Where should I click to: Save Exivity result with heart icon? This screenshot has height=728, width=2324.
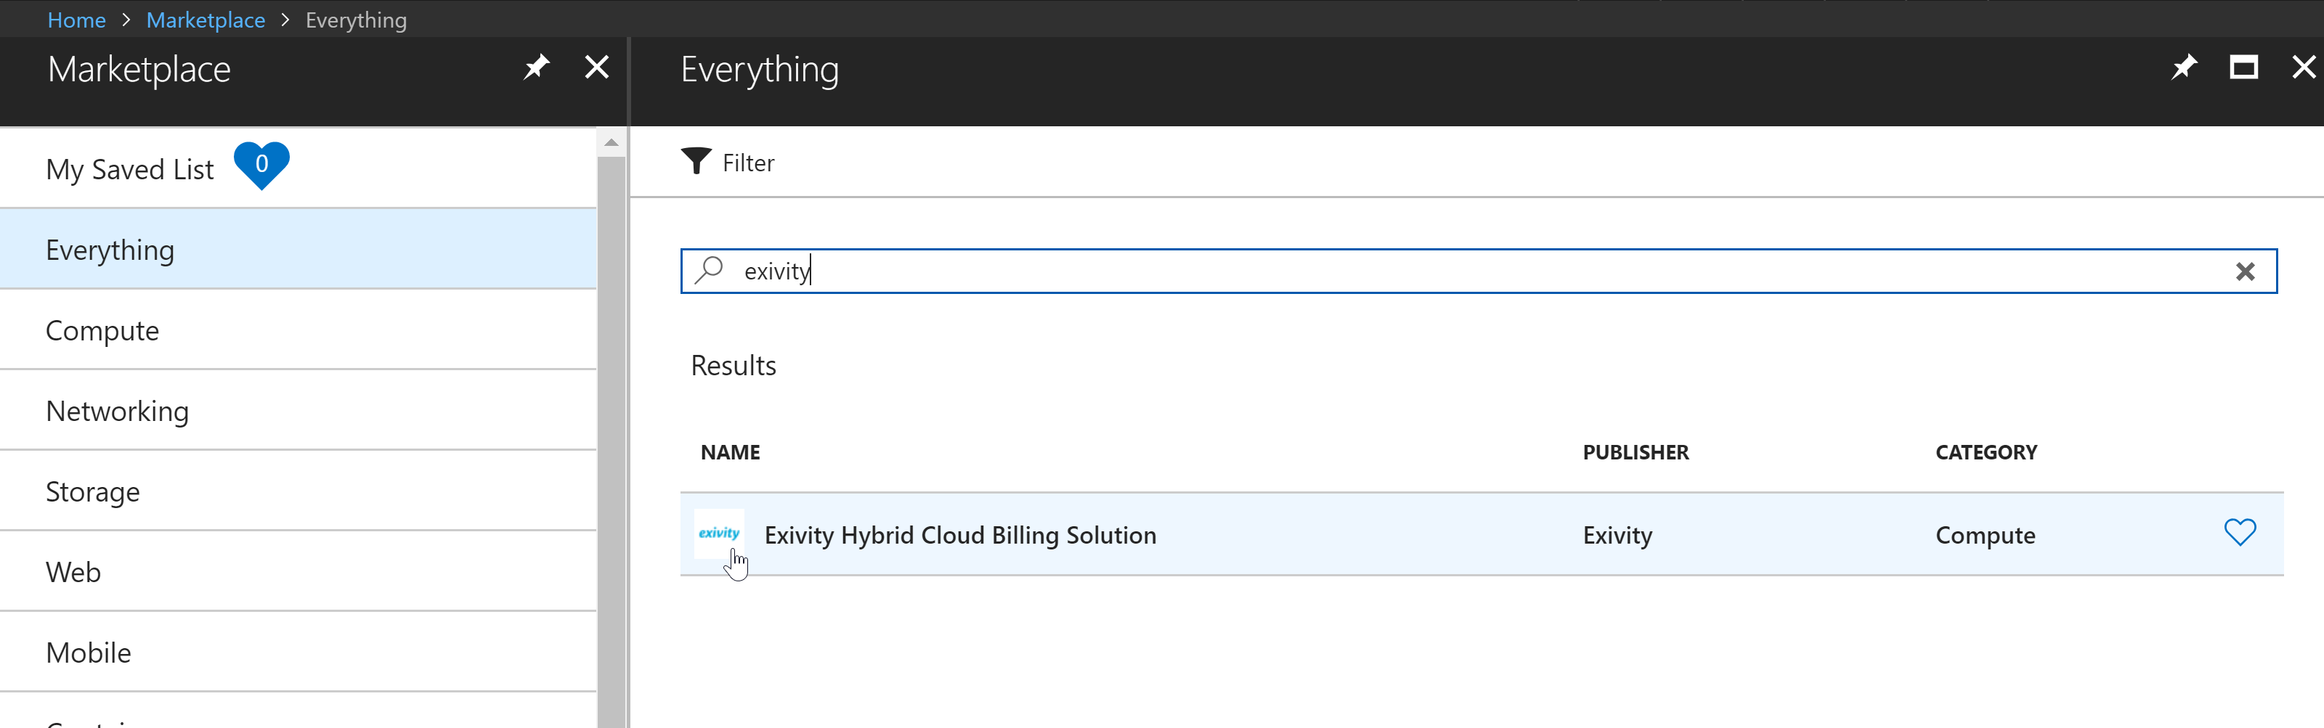[2239, 532]
